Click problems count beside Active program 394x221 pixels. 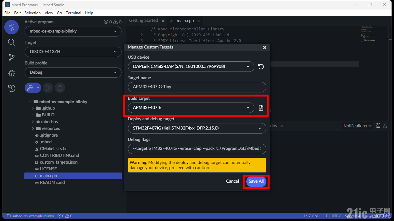click(x=113, y=22)
